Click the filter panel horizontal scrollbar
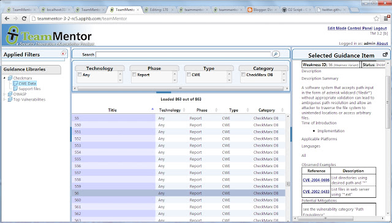This screenshot has height=223, width=392. tap(181, 88)
